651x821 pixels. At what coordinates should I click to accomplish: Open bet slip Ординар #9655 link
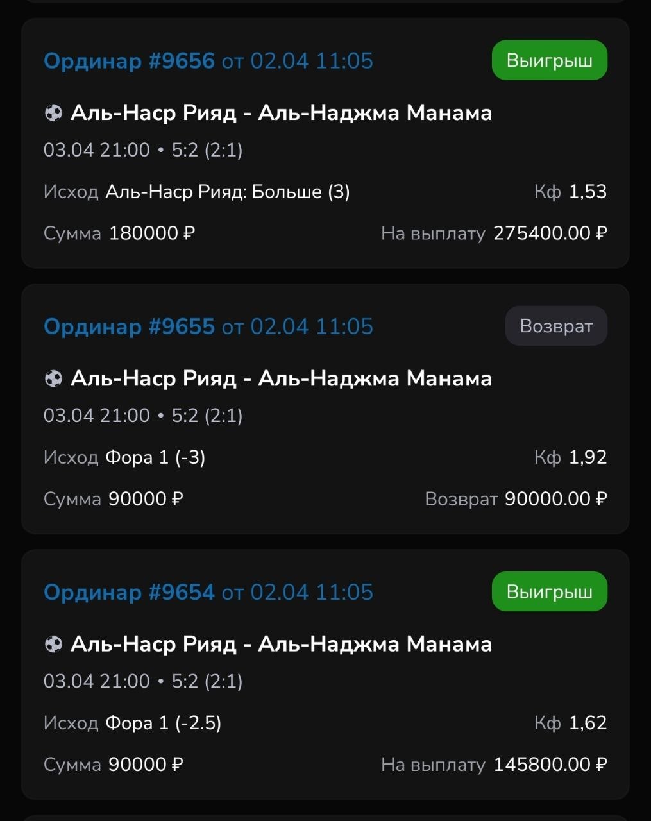click(x=129, y=326)
